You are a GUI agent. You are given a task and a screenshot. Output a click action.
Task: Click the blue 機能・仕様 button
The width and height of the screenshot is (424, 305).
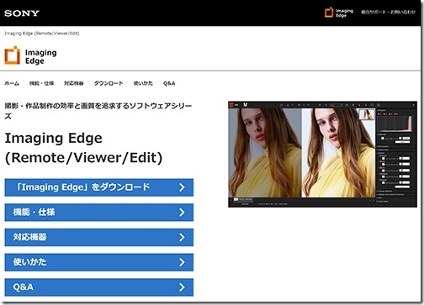(x=99, y=213)
